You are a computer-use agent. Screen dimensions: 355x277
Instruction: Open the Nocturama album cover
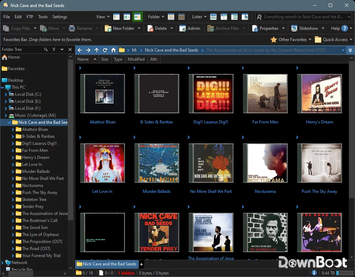tap(265, 163)
